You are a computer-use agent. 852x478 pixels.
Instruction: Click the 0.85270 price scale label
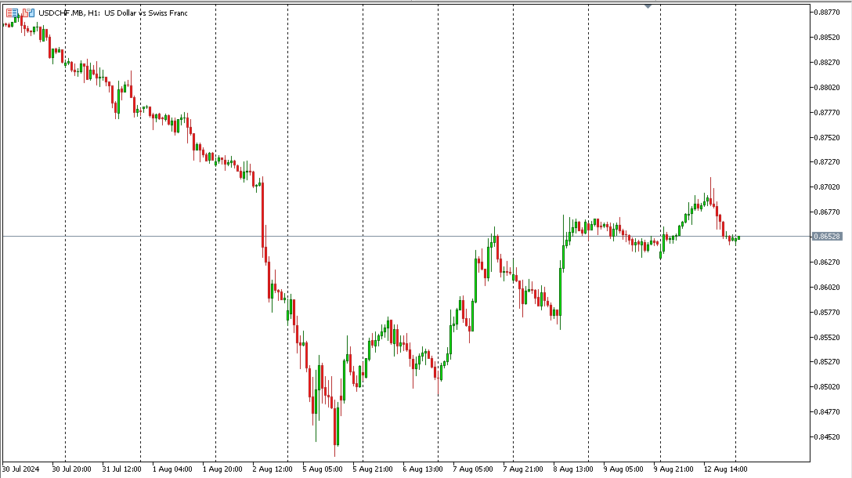tap(827, 361)
